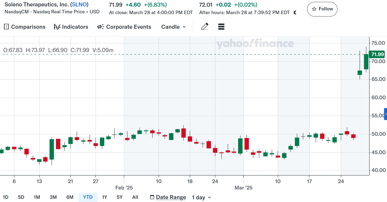Click the 40.00 price axis label
This screenshot has width=387, height=202.
click(x=378, y=170)
